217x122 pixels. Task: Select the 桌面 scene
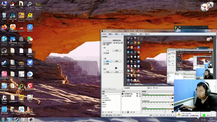click(x=111, y=94)
